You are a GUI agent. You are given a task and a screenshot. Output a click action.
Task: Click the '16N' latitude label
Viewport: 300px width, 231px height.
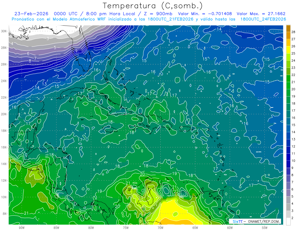[4, 147]
